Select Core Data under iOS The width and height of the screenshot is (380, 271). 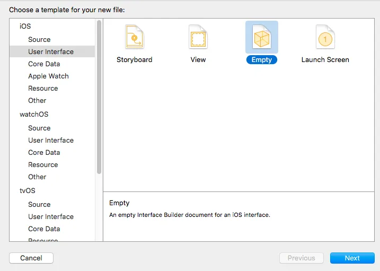44,64
